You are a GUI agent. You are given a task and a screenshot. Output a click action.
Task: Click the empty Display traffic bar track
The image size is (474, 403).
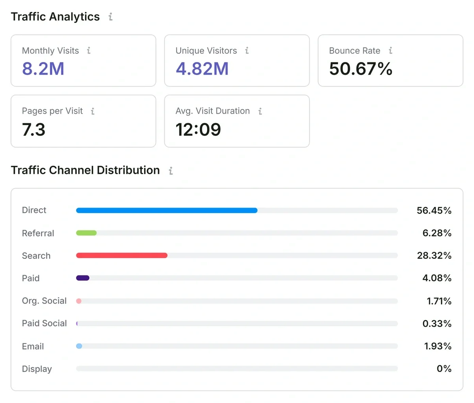[237, 369]
